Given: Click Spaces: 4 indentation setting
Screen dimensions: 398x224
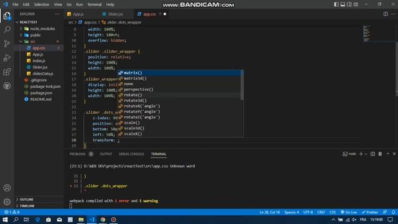Looking at the screenshot, I should coord(292,212).
